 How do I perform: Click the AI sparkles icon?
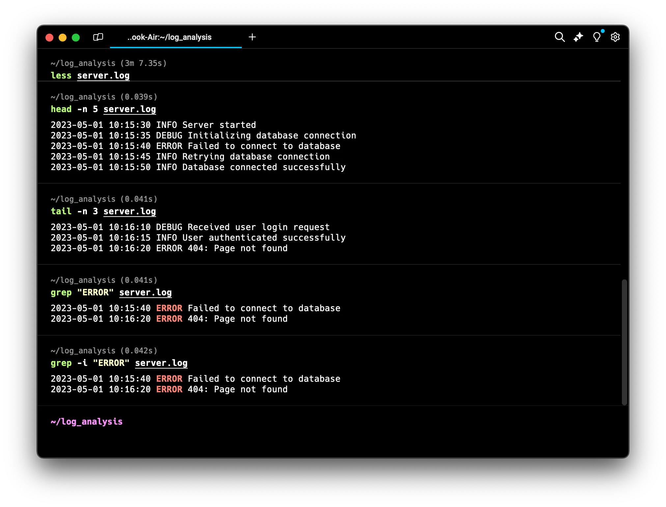click(x=578, y=37)
